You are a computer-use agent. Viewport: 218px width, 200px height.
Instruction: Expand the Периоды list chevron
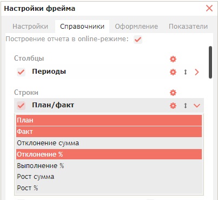click(x=197, y=72)
